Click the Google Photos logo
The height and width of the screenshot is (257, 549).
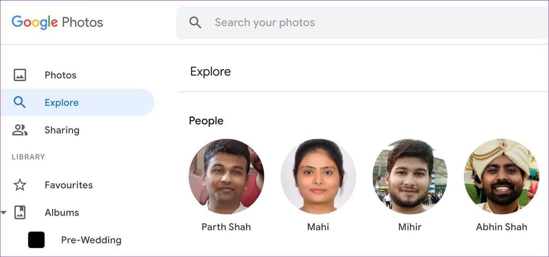[57, 23]
